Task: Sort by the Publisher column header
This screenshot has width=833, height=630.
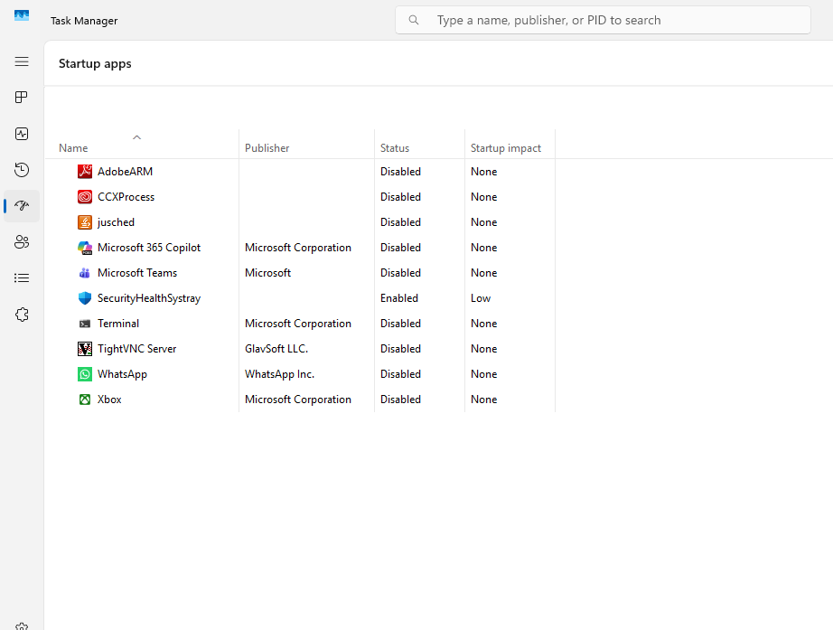Action: coord(267,148)
